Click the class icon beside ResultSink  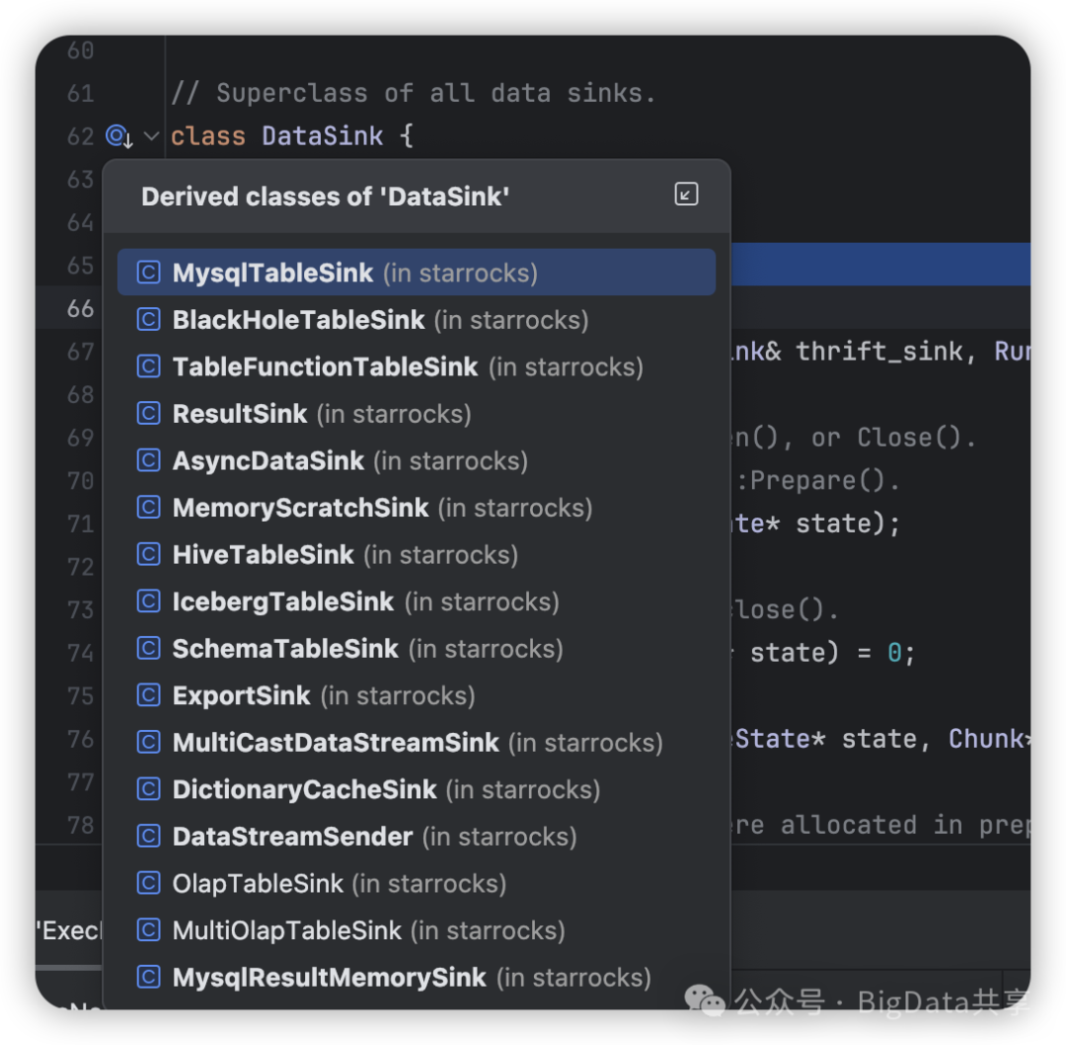pyautogui.click(x=148, y=414)
